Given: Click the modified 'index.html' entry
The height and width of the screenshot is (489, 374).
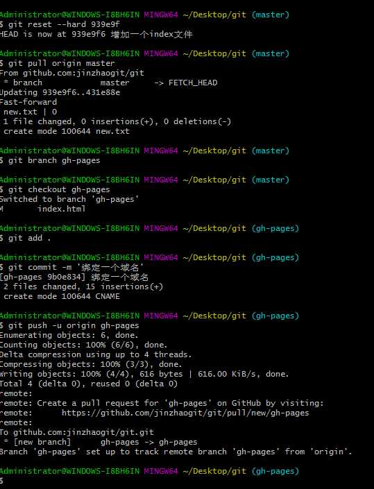Looking at the screenshot, I should click(62, 209).
